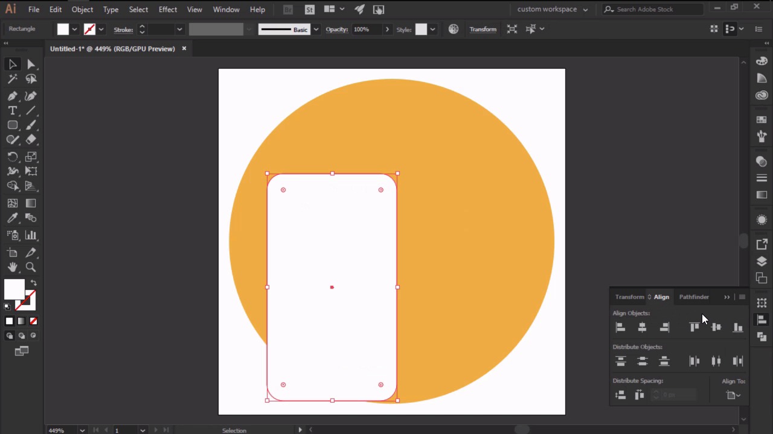Open the Object menu
Image resolution: width=773 pixels, height=434 pixels.
pos(82,9)
